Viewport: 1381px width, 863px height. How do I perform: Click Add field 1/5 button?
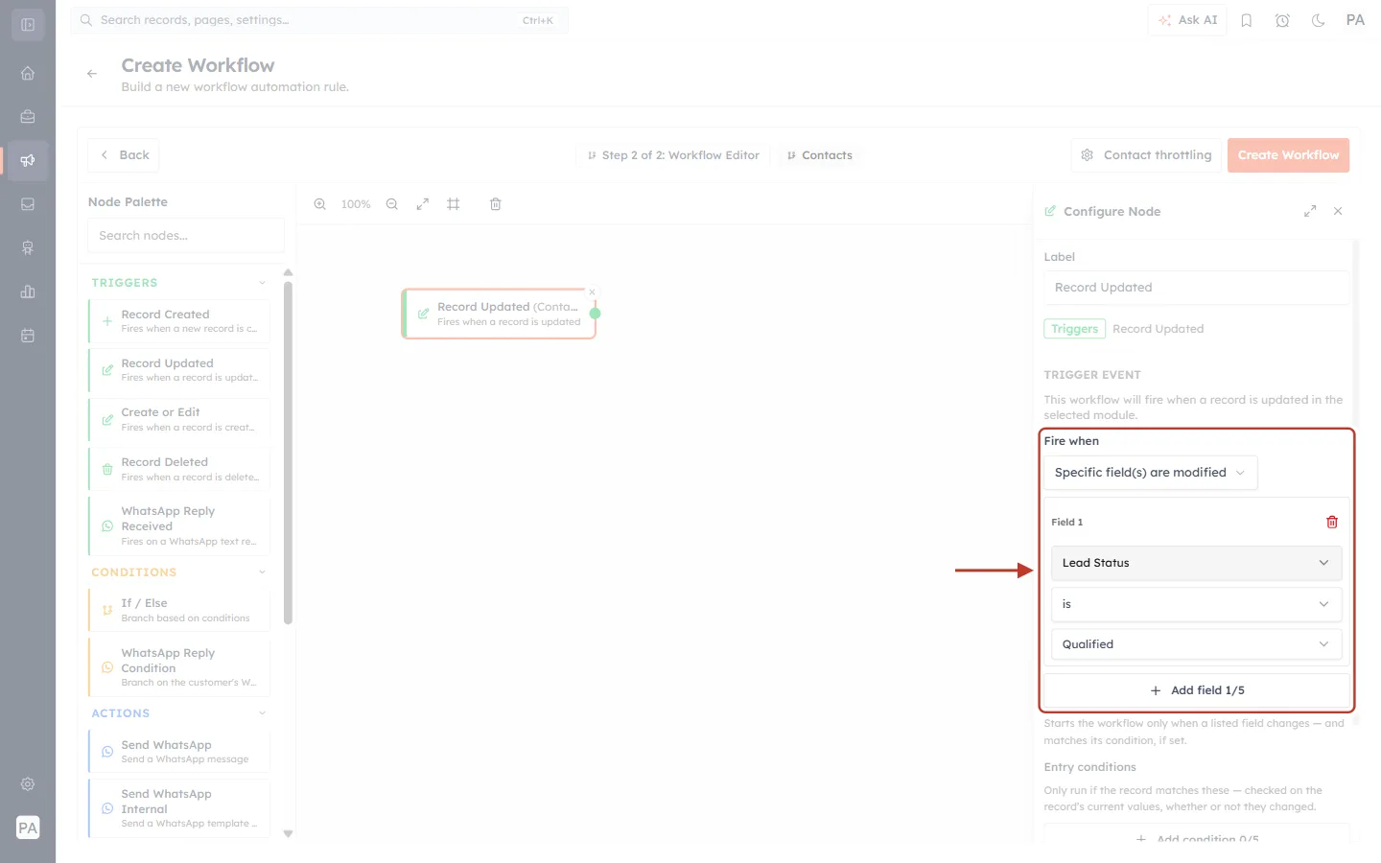click(x=1196, y=690)
